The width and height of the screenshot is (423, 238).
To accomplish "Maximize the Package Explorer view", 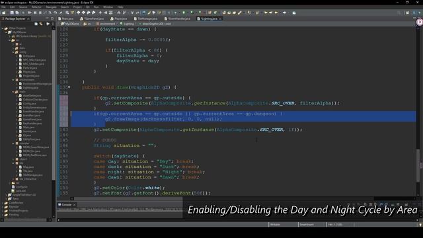I will pyautogui.click(x=52, y=19).
